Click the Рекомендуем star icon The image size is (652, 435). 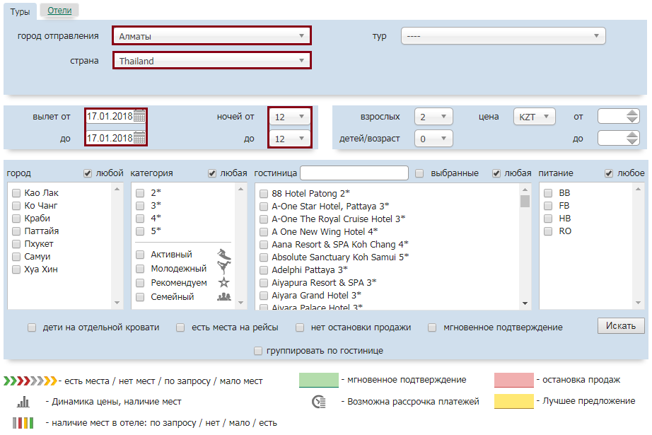(223, 283)
